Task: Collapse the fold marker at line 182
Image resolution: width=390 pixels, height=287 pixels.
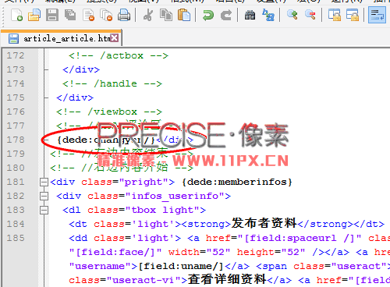Action: click(x=44, y=196)
